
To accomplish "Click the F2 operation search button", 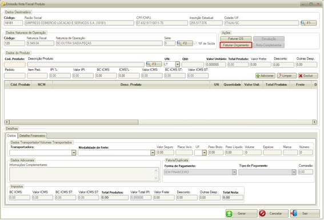I will tap(185, 43).
